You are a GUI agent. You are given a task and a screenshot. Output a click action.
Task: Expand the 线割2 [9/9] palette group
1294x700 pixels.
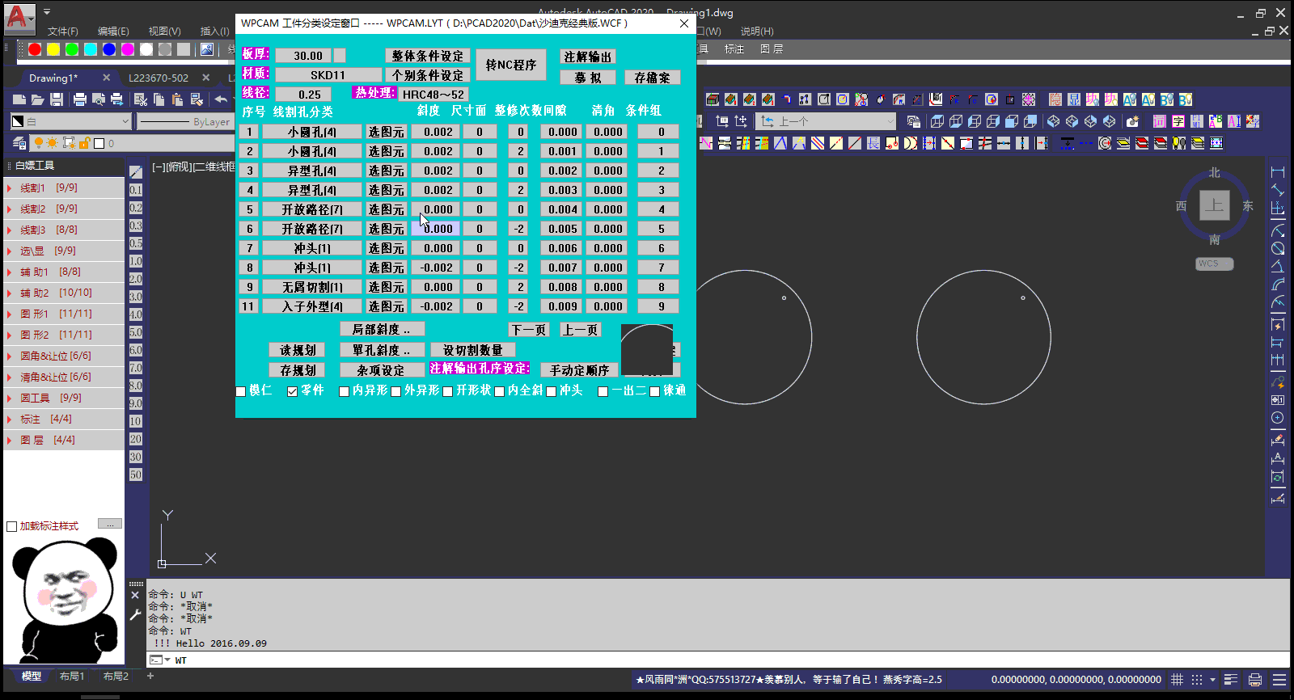click(x=64, y=209)
